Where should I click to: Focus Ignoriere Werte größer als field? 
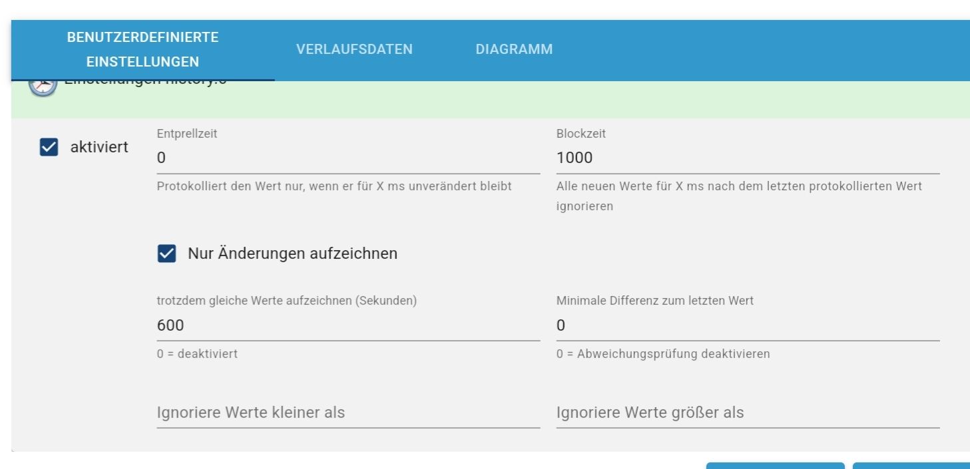pyautogui.click(x=748, y=413)
